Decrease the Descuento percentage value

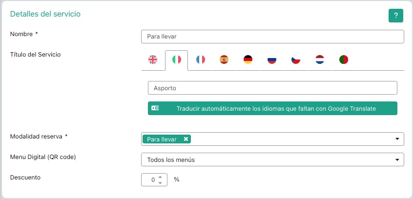click(x=161, y=182)
